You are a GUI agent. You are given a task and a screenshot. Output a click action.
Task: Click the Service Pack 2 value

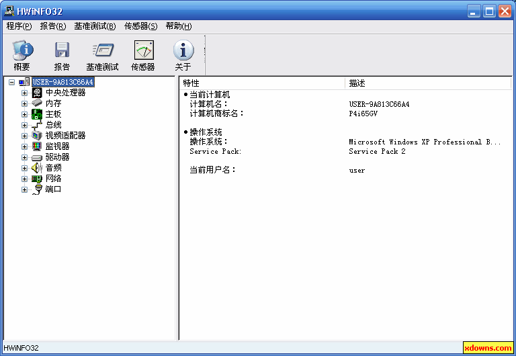pyautogui.click(x=377, y=152)
